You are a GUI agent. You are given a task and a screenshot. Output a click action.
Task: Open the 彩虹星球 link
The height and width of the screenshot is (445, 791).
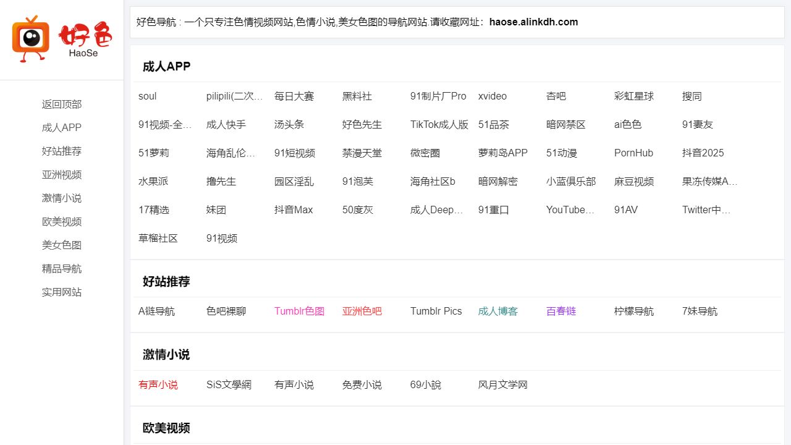[634, 96]
